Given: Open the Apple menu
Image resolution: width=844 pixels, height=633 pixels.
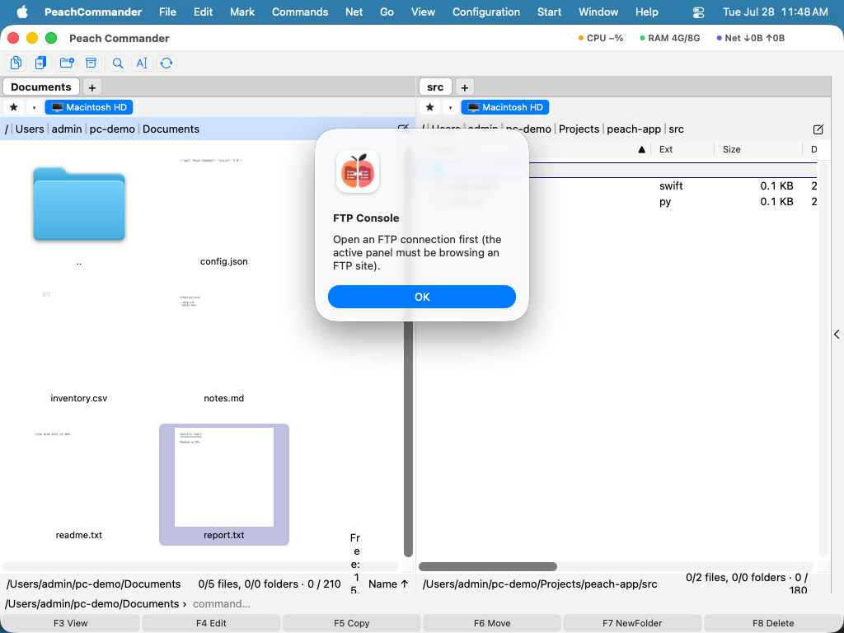Looking at the screenshot, I should point(22,12).
